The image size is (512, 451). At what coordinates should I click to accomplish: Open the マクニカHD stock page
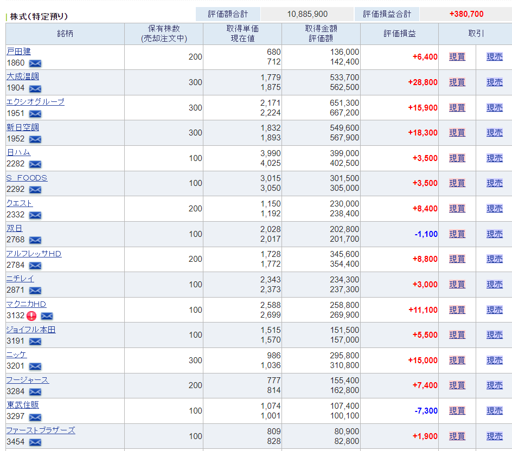pyautogui.click(x=27, y=304)
